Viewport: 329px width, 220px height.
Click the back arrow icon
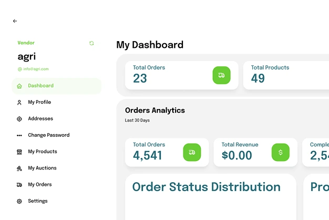pos(15,21)
